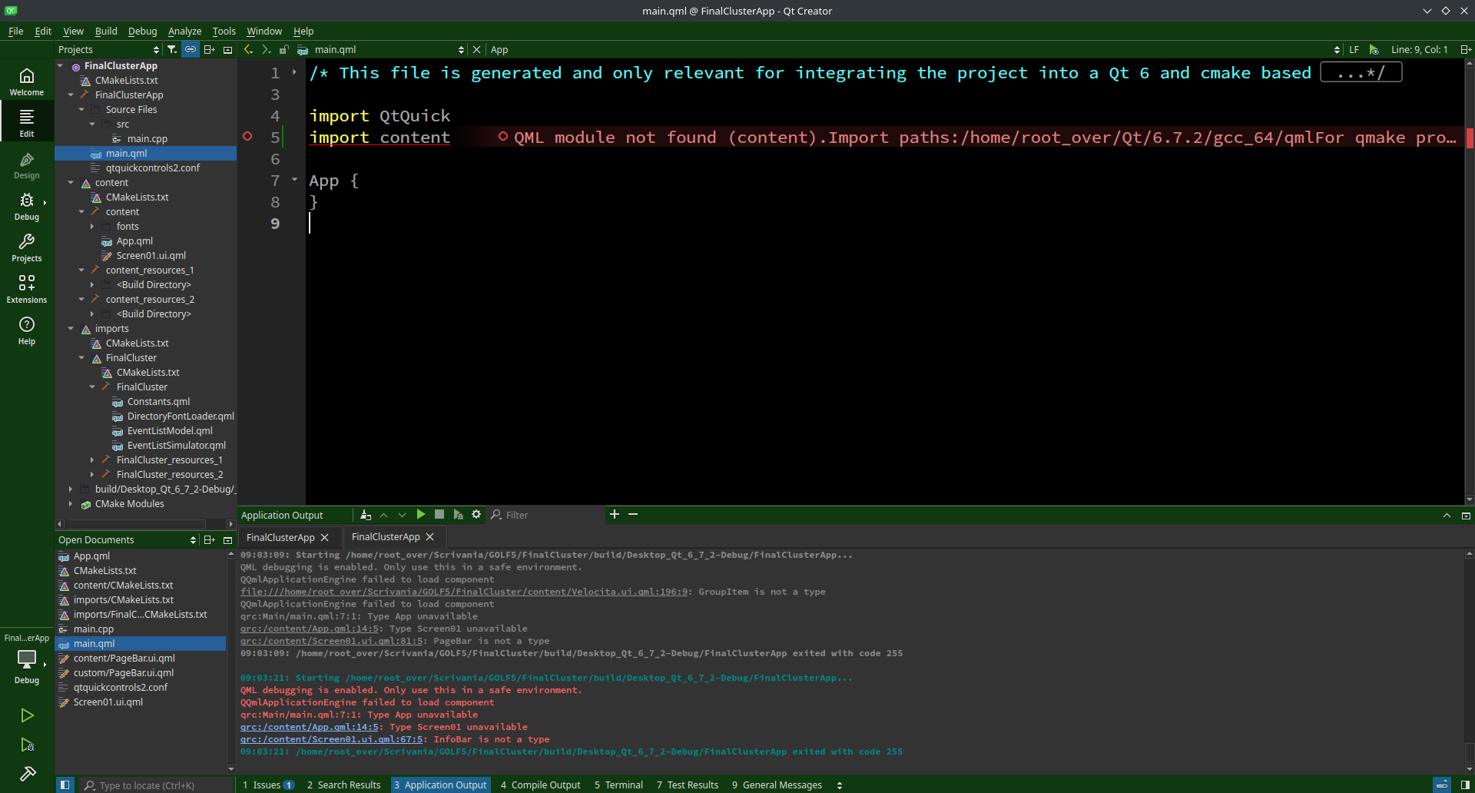Viewport: 1475px width, 793px height.
Task: Close the main.qml editor document
Action: point(476,49)
